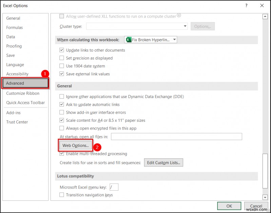
Task: Confirm settings with the OK button
Action: [x=229, y=206]
